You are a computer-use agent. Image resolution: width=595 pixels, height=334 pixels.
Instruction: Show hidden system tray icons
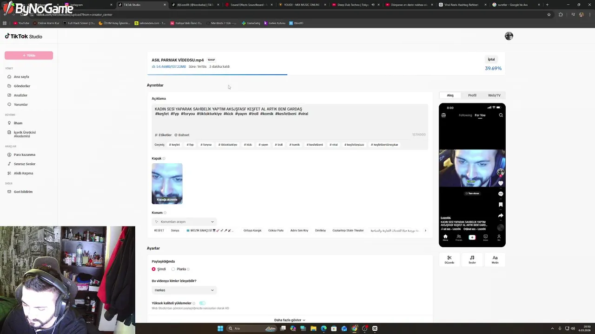point(552,328)
